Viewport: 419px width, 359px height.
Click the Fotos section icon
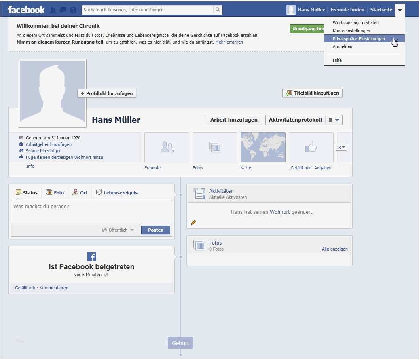pyautogui.click(x=199, y=245)
